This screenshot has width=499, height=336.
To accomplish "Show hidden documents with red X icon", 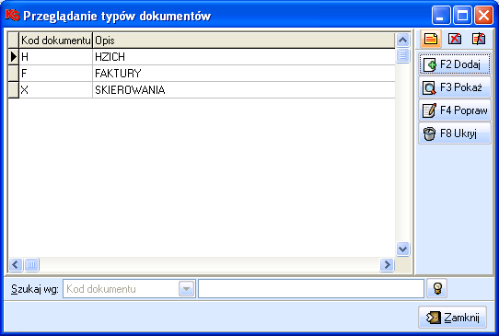I will pos(455,40).
